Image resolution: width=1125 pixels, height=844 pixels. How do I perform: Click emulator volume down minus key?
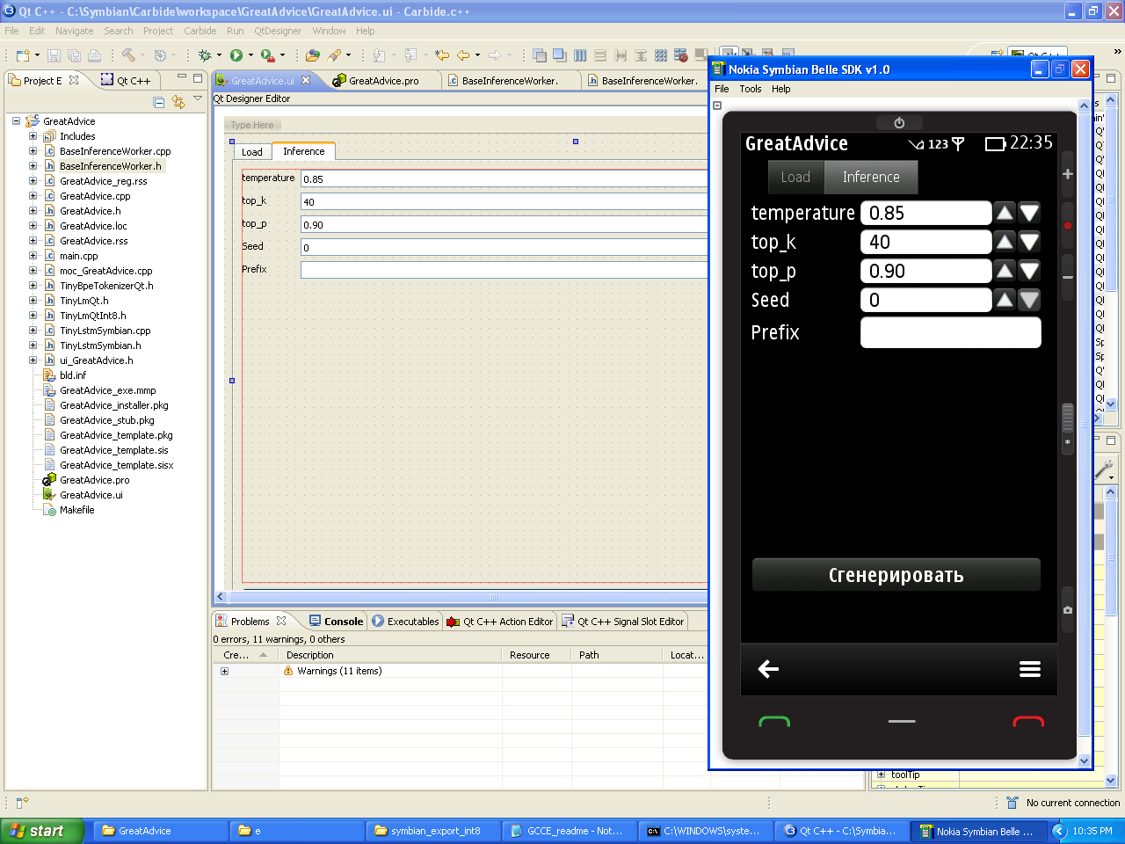[1068, 278]
